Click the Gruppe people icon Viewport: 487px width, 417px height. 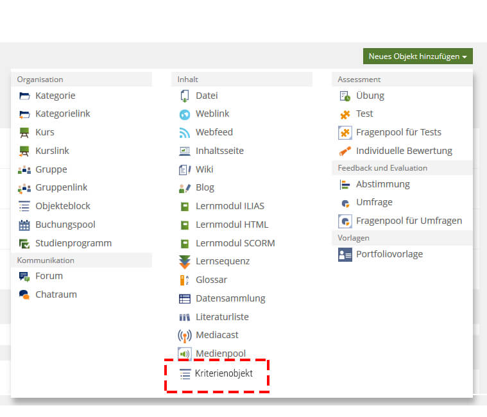(24, 170)
